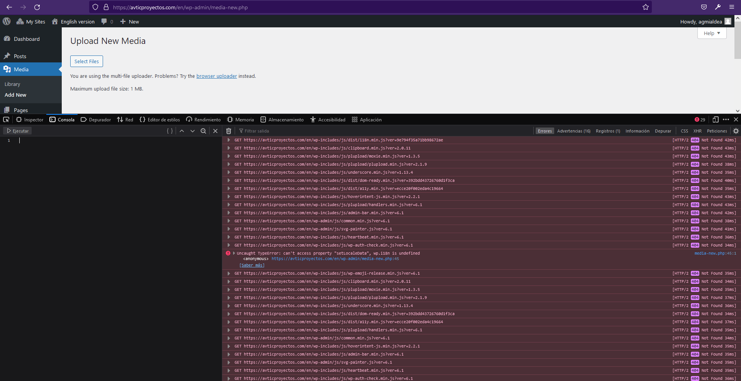The height and width of the screenshot is (381, 741).
Task: Go to previous expression with up chevron
Action: click(182, 131)
